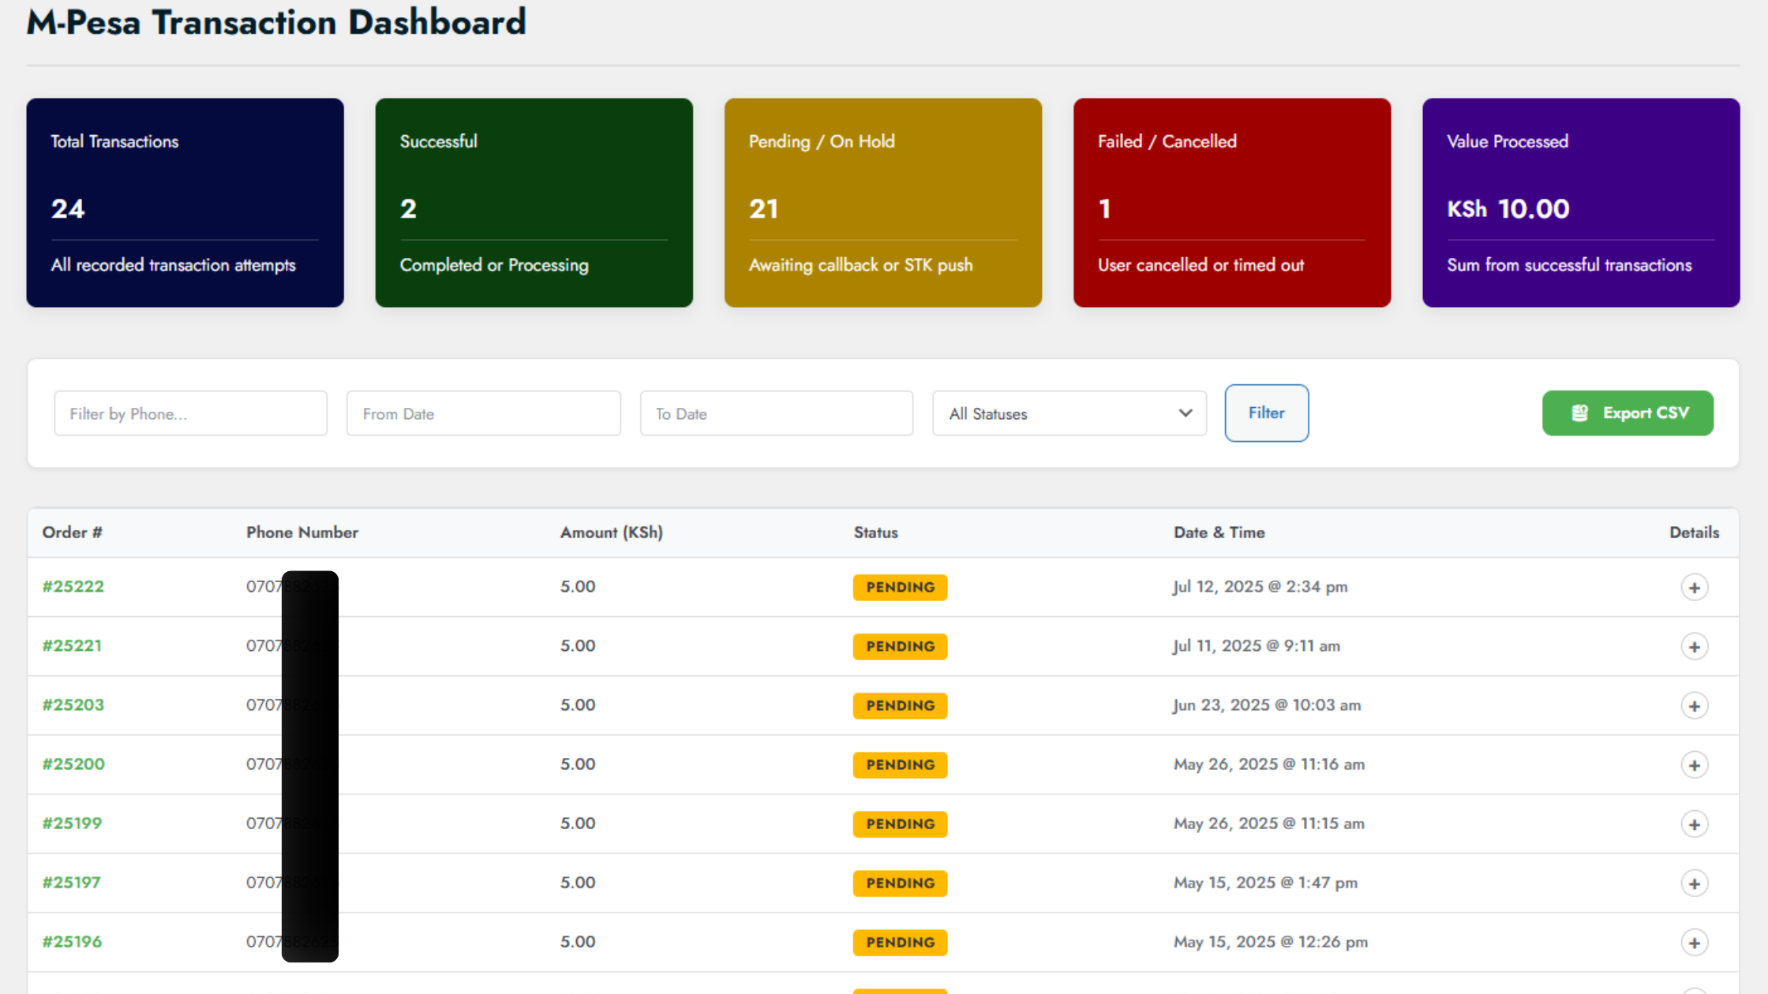The height and width of the screenshot is (994, 1768).
Task: Click PENDING badge for order #25197
Action: (900, 883)
